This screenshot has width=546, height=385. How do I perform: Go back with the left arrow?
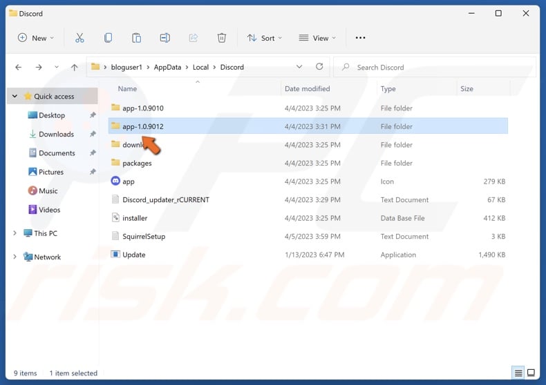coord(19,68)
